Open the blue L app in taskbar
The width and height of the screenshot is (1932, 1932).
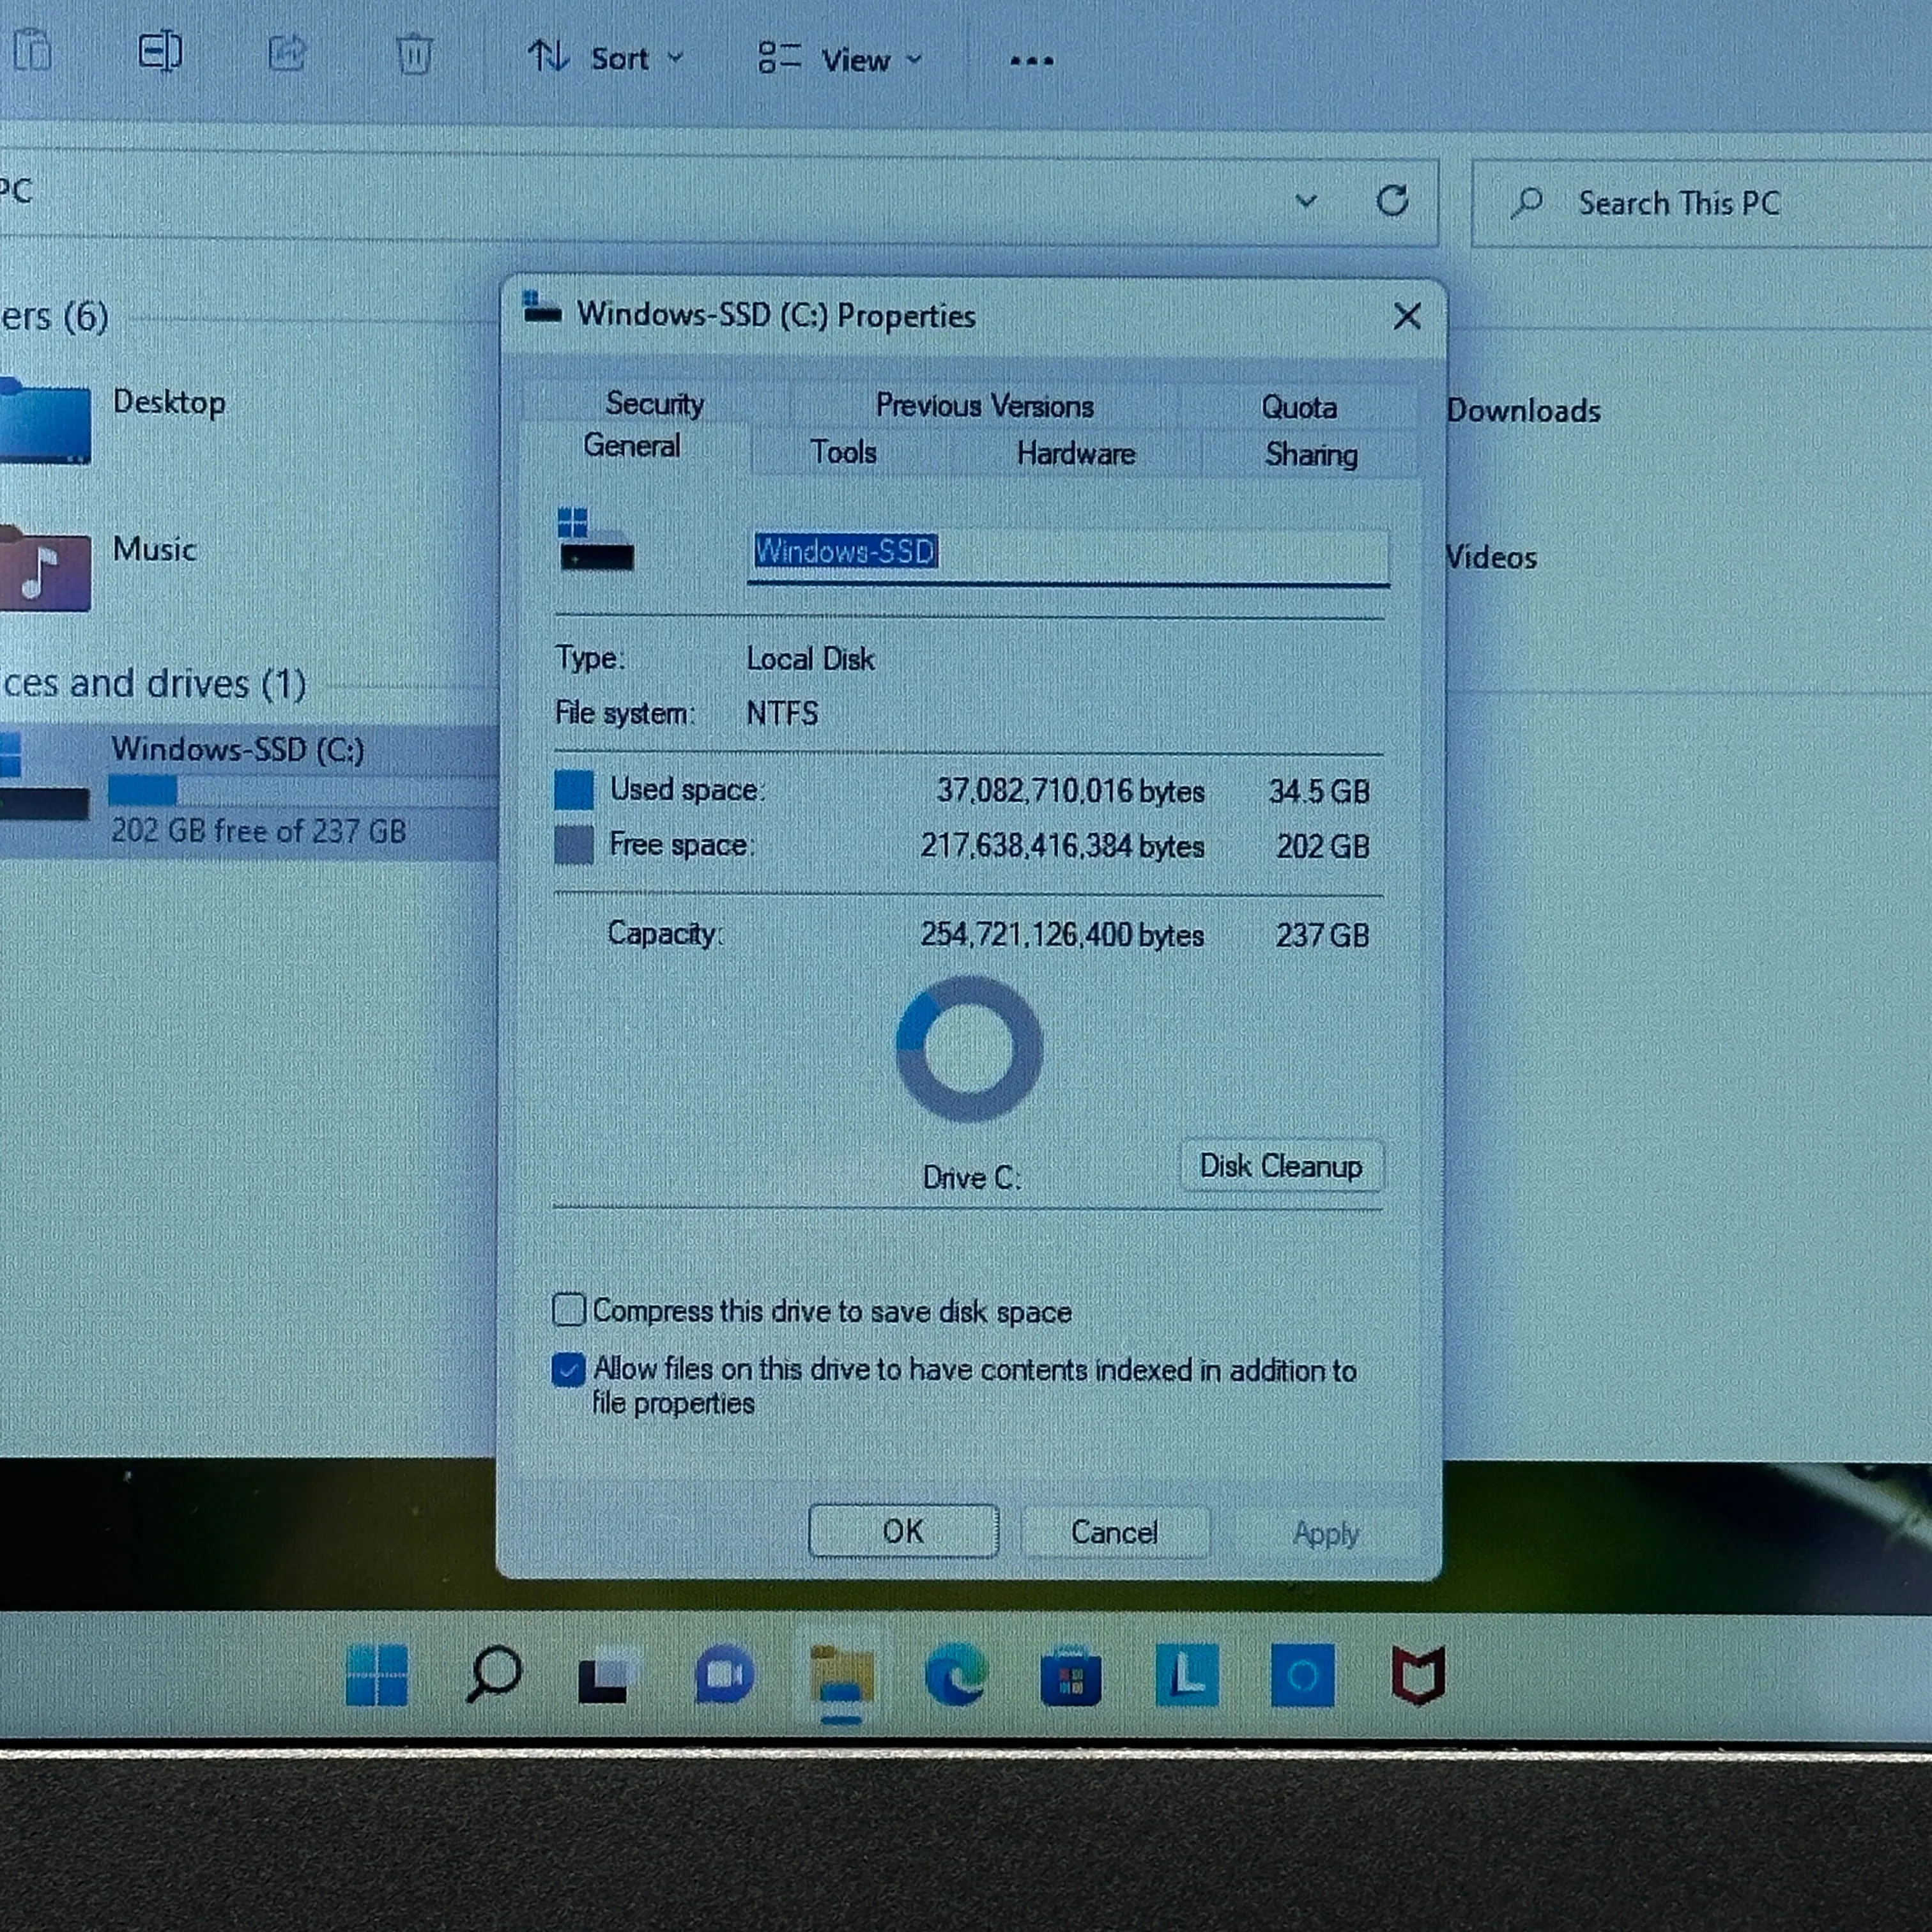(x=1187, y=1674)
